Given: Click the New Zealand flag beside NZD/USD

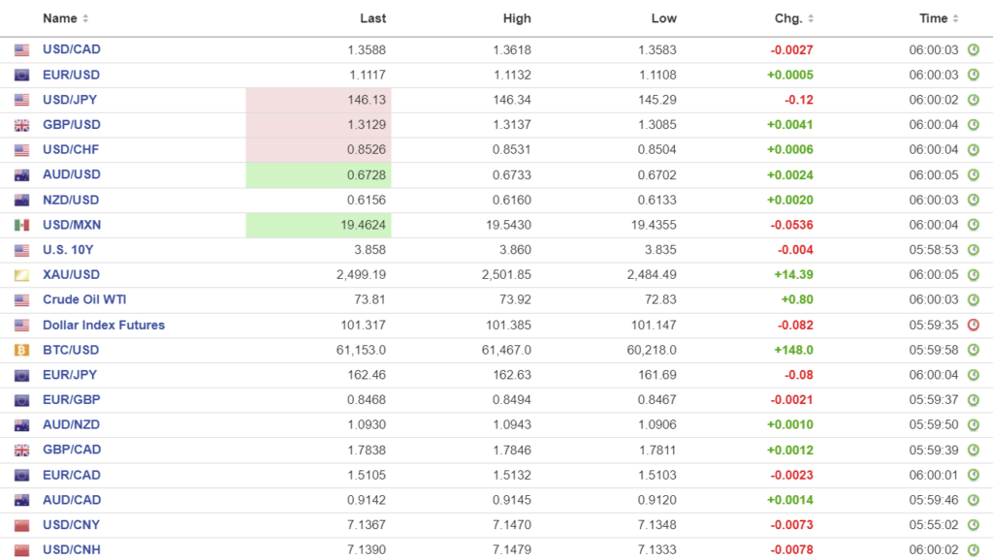Looking at the screenshot, I should 21,200.
